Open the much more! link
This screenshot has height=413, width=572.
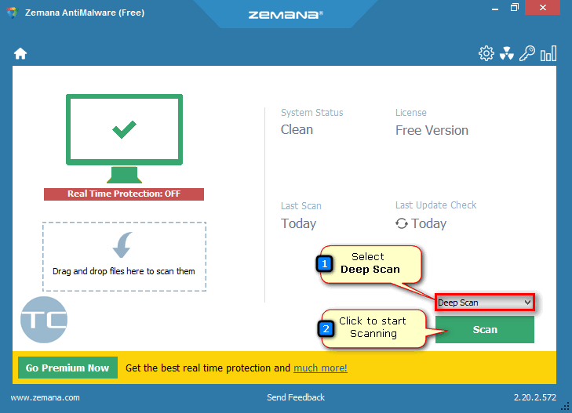pyautogui.click(x=320, y=368)
